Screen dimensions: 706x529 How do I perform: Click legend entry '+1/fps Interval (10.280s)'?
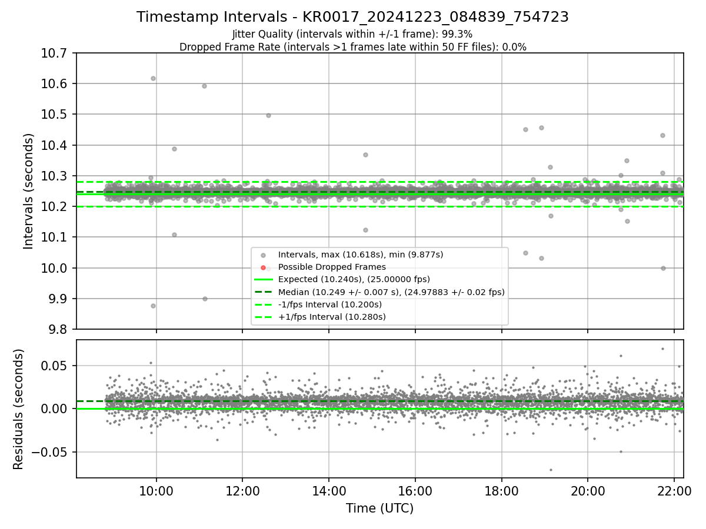pos(332,317)
